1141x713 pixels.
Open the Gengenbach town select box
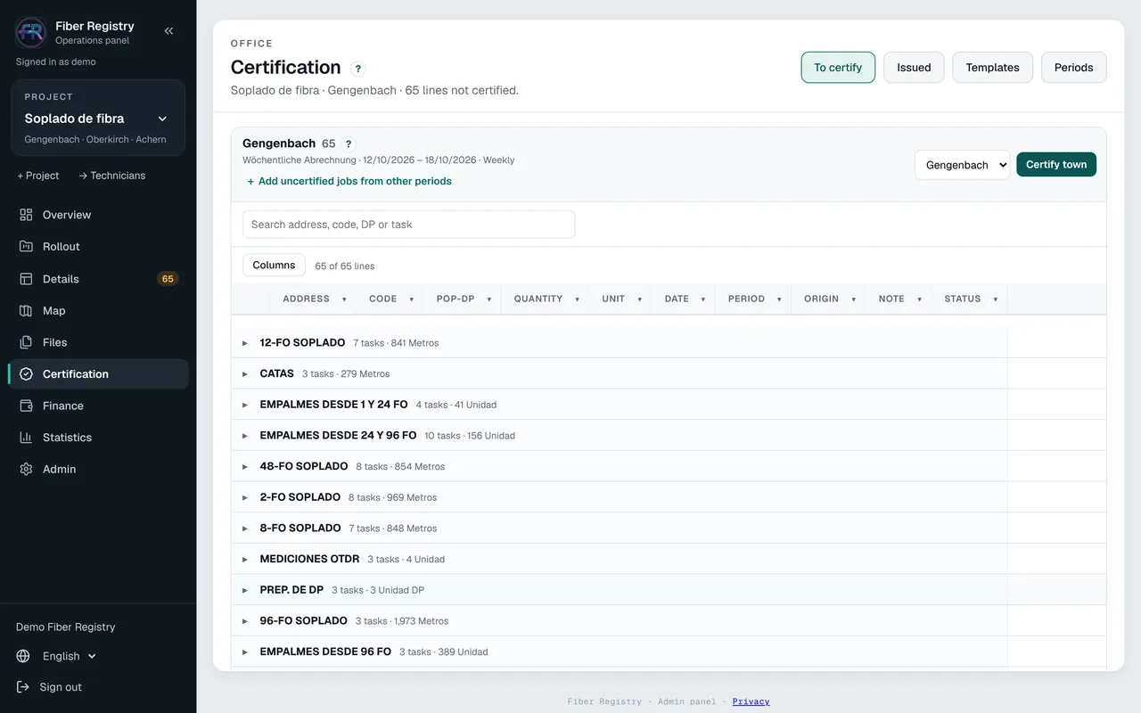coord(962,165)
